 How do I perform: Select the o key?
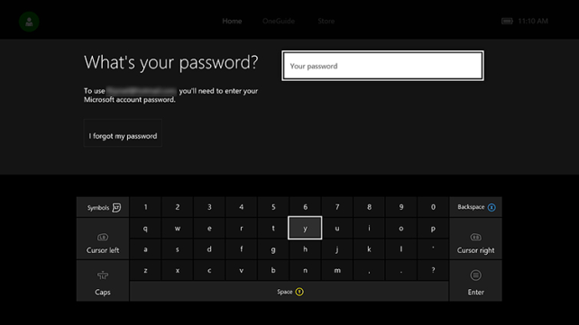[401, 228]
